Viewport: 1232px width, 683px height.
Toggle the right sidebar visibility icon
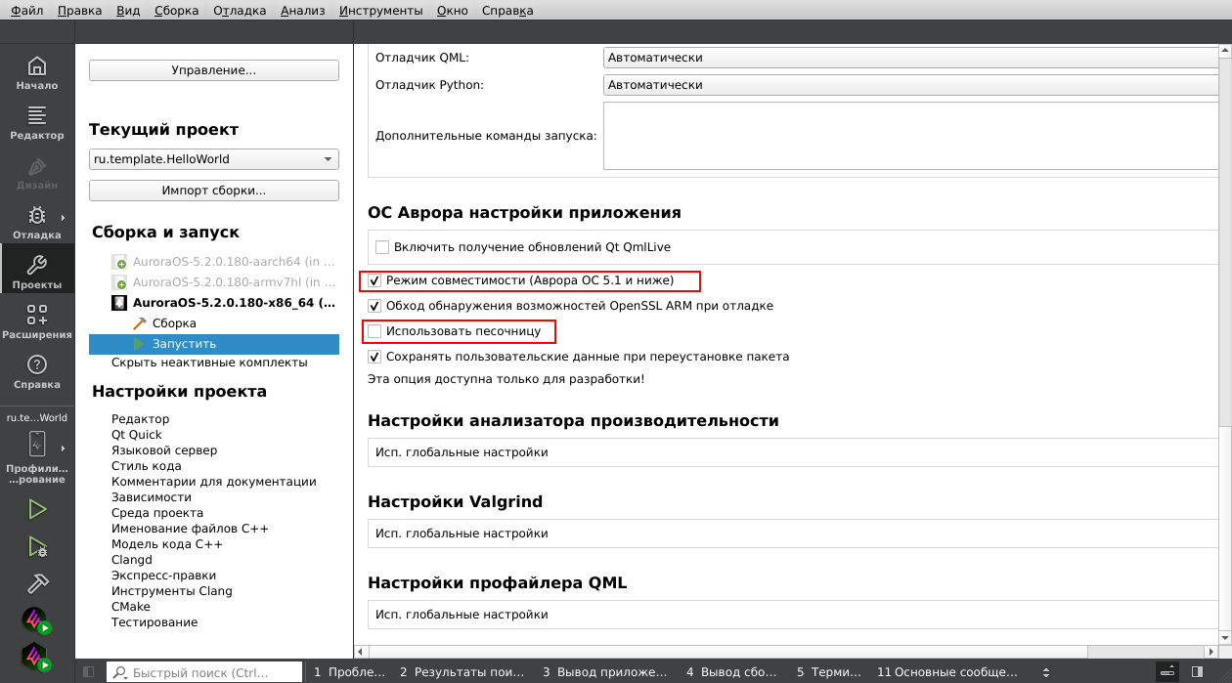pyautogui.click(x=1197, y=672)
